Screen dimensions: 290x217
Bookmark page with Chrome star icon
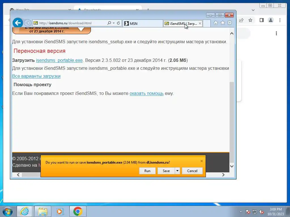coord(250,20)
